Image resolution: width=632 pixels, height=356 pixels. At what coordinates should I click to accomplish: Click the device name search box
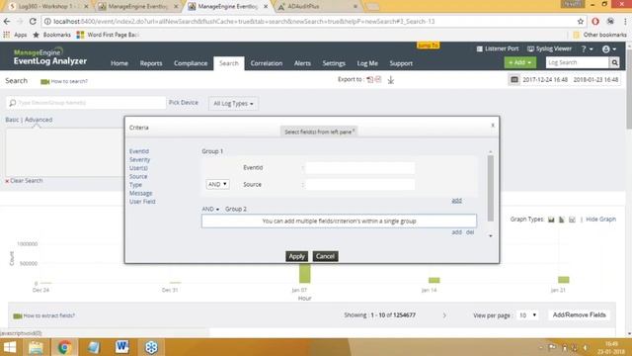tap(86, 103)
